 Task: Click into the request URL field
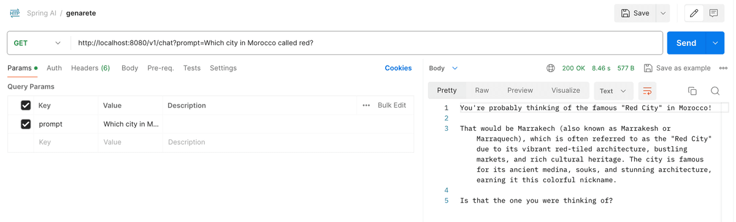367,43
